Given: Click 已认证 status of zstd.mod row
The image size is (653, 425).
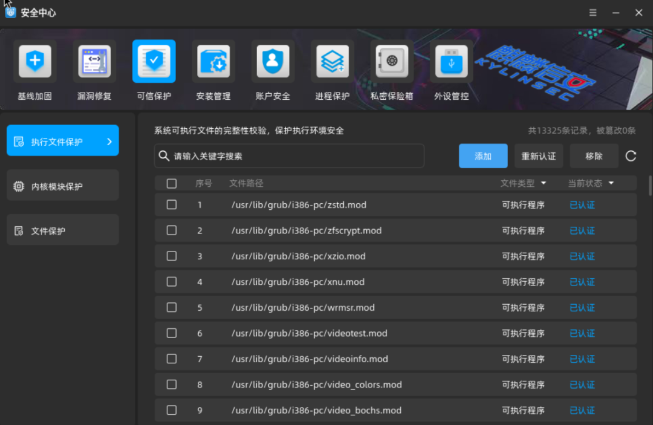Looking at the screenshot, I should pyautogui.click(x=582, y=205).
